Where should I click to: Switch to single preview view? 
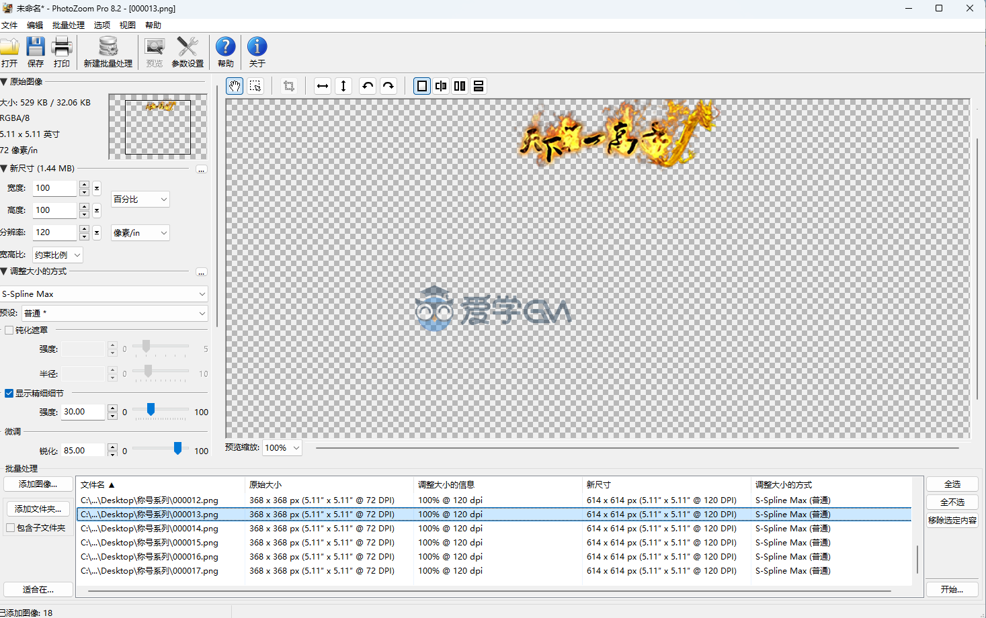point(422,86)
